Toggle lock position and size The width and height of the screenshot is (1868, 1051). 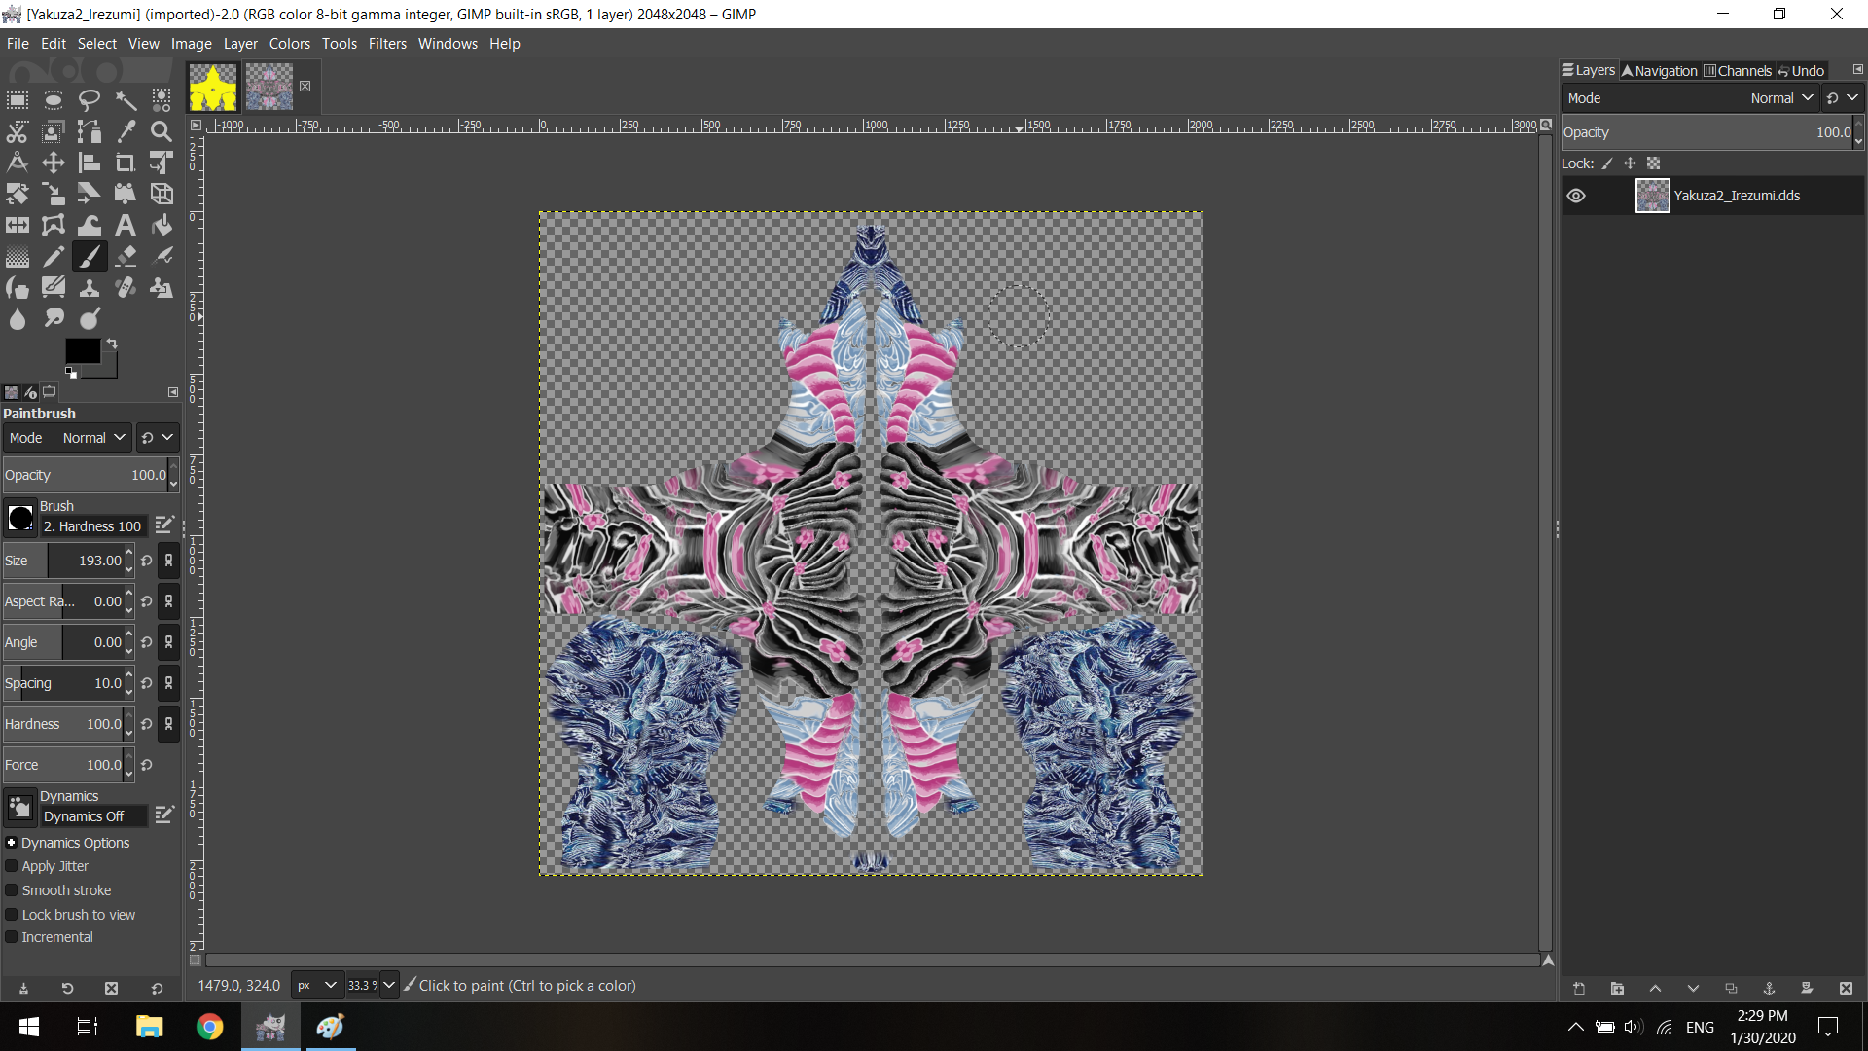pos(1631,163)
